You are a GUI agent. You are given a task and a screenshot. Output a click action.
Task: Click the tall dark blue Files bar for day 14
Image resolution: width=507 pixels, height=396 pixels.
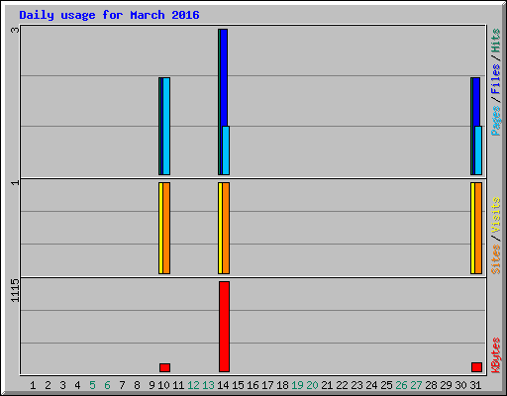point(224,77)
